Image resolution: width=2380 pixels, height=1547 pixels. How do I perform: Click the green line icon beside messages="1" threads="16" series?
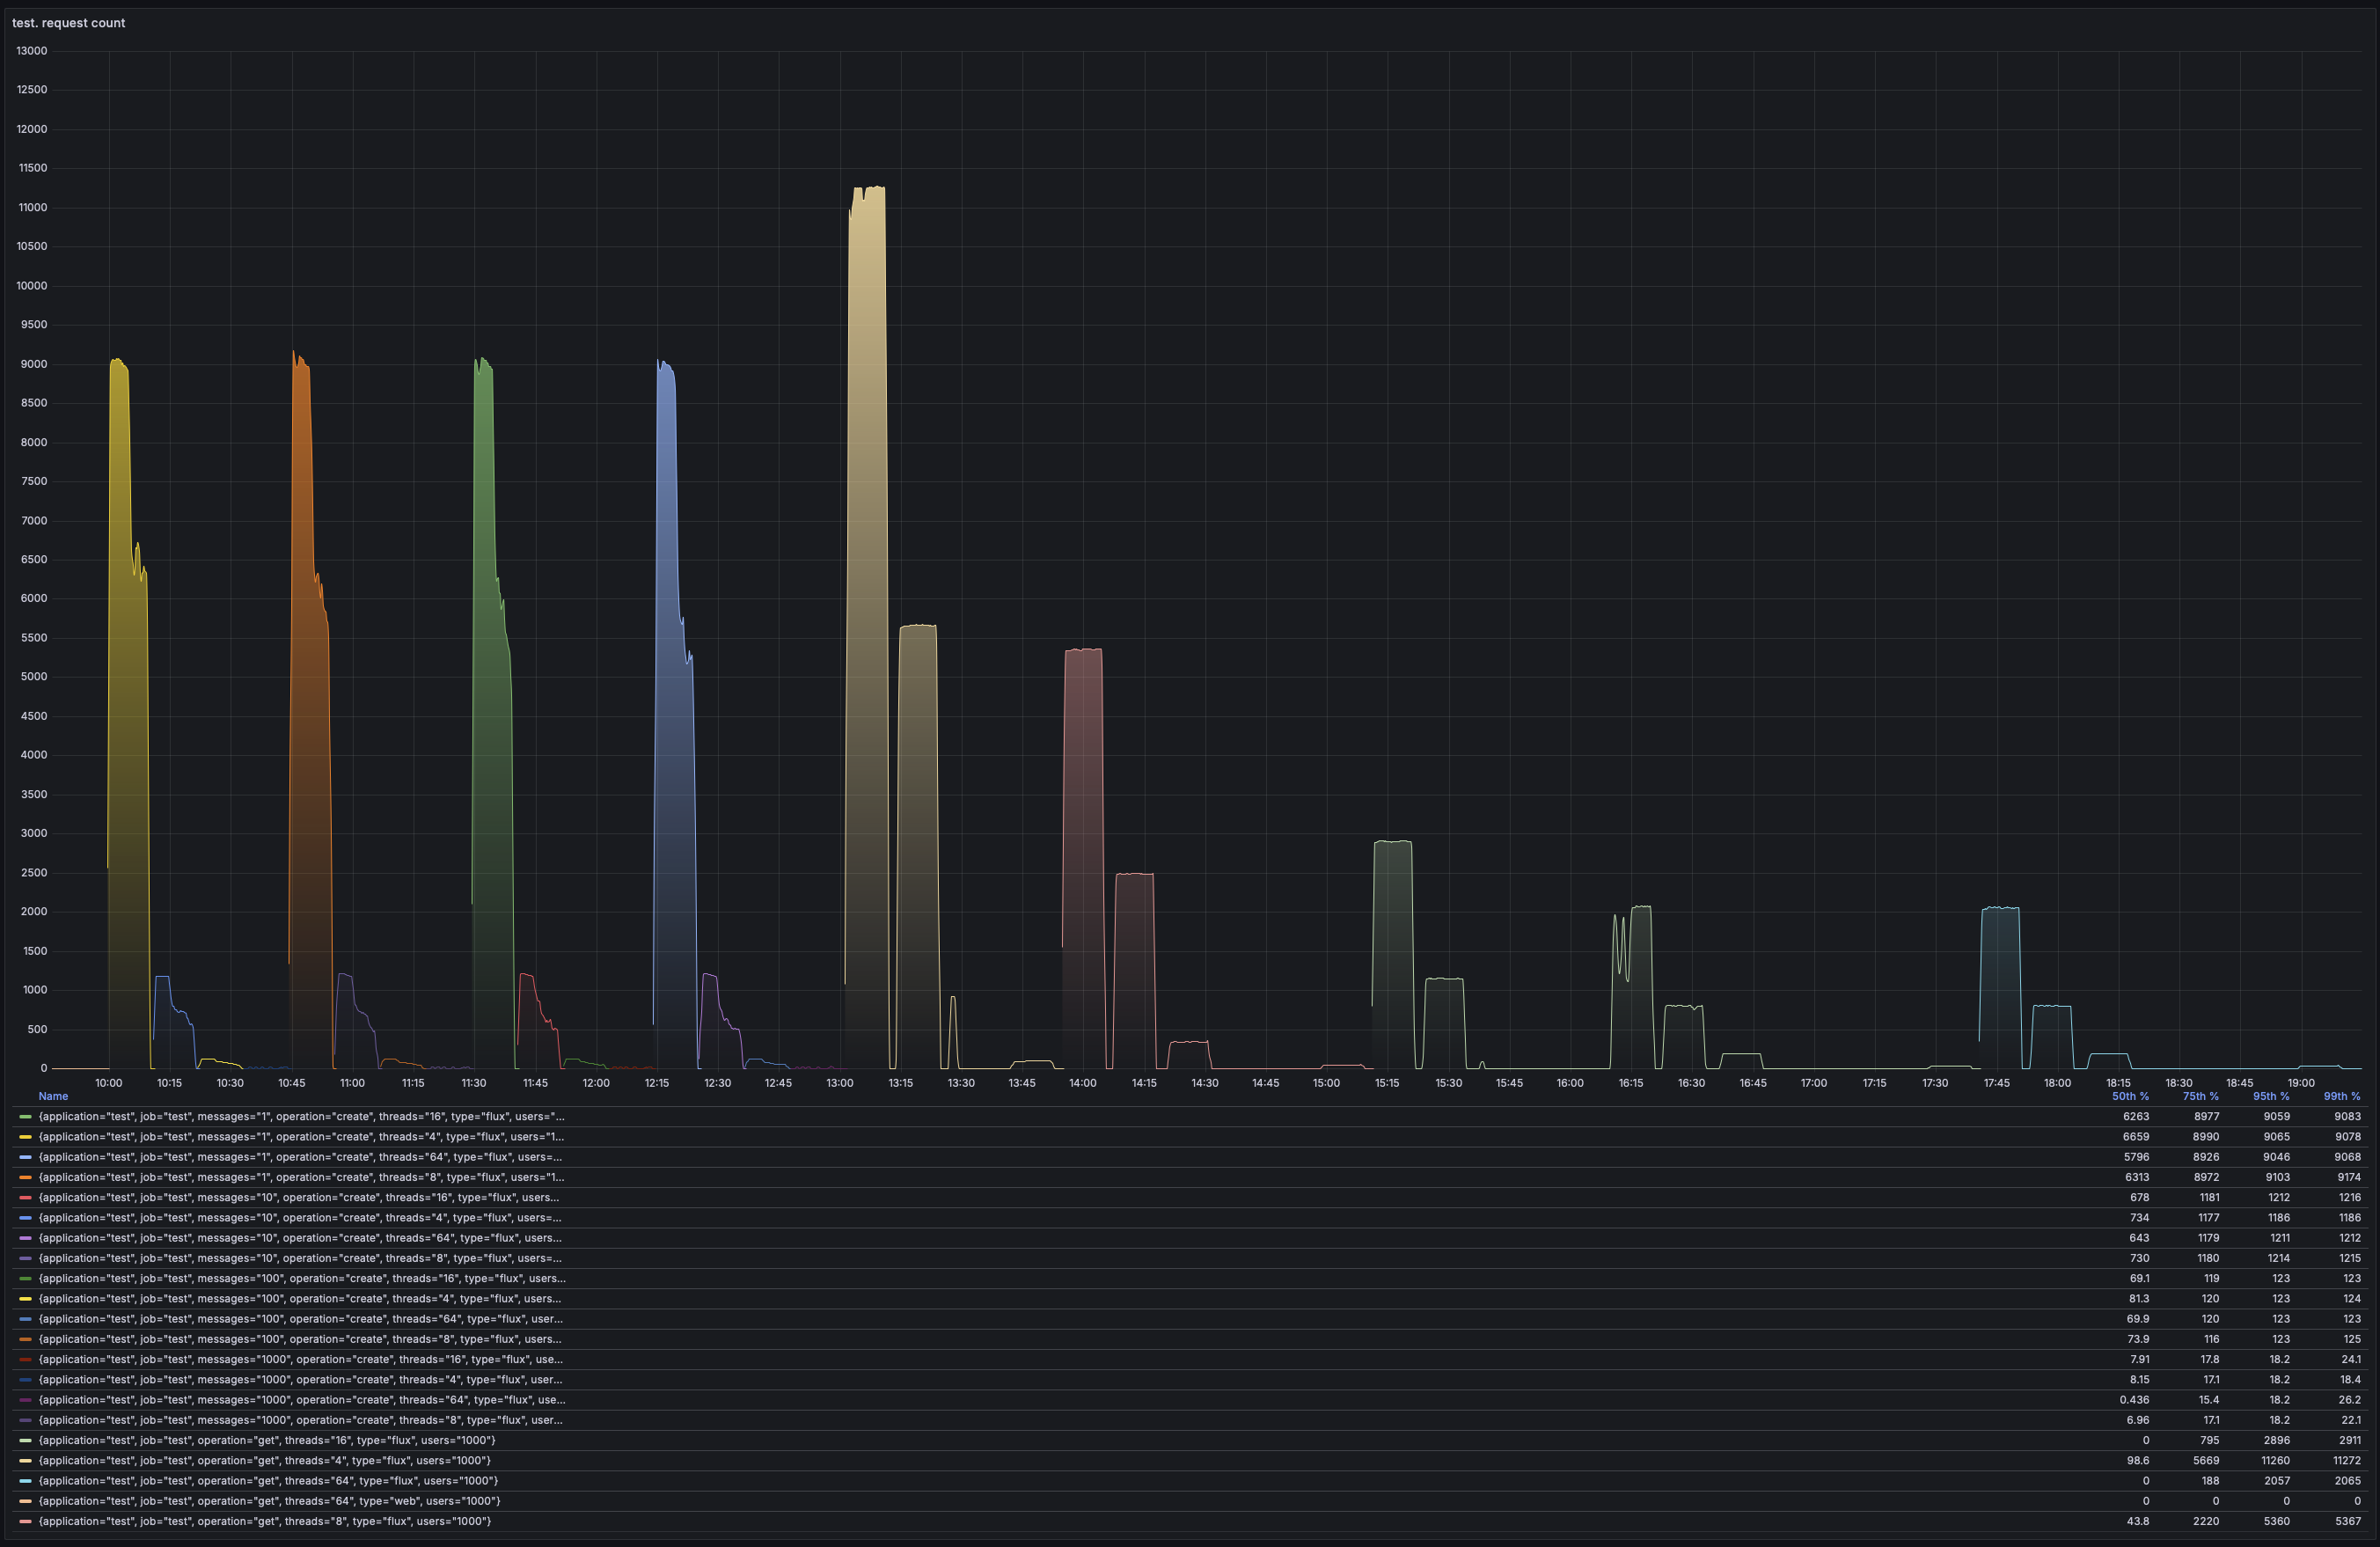tap(25, 1116)
